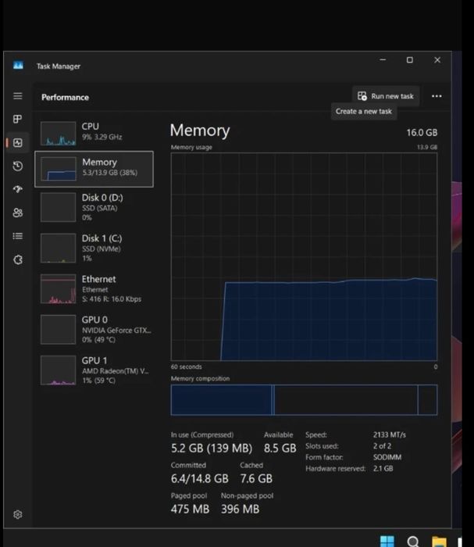Open the Users page icon
This screenshot has height=547, width=474.
(18, 213)
